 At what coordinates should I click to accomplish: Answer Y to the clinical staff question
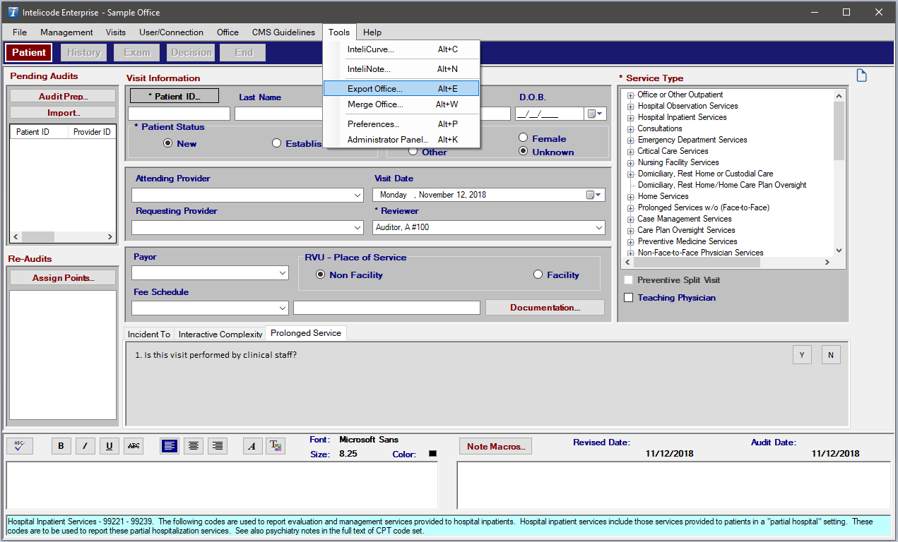pyautogui.click(x=802, y=355)
